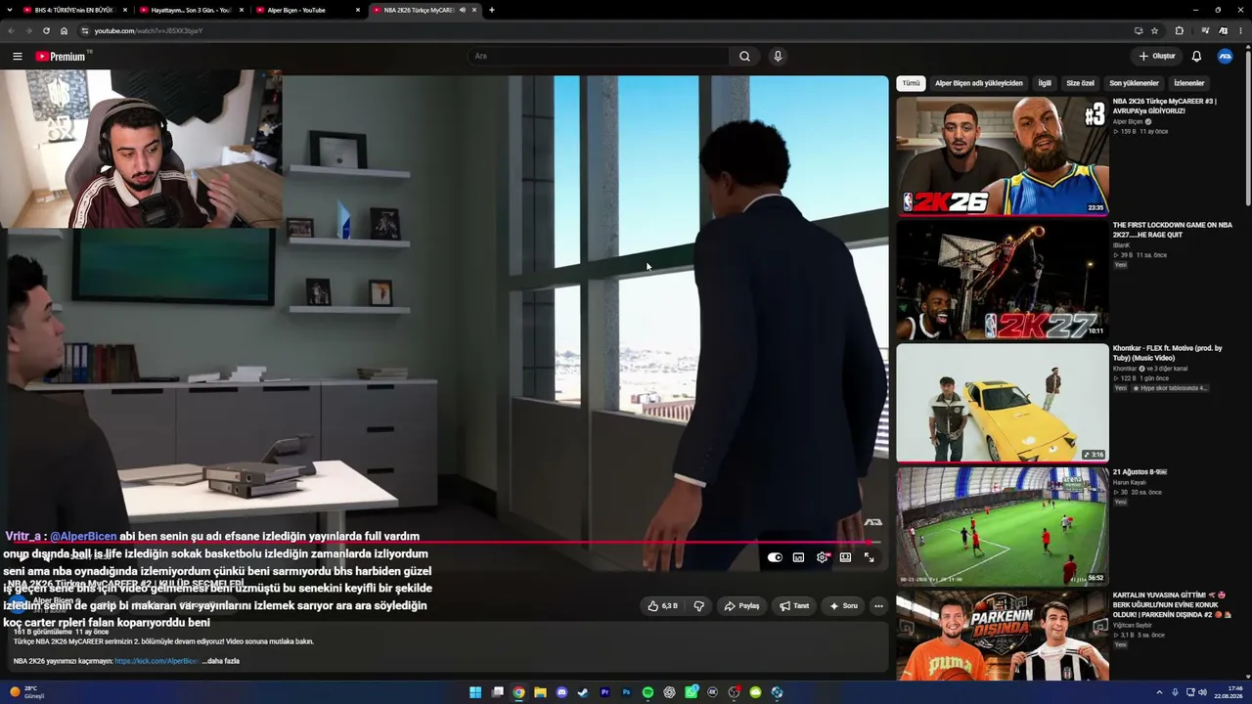Open File Explorer from taskbar

[x=540, y=692]
